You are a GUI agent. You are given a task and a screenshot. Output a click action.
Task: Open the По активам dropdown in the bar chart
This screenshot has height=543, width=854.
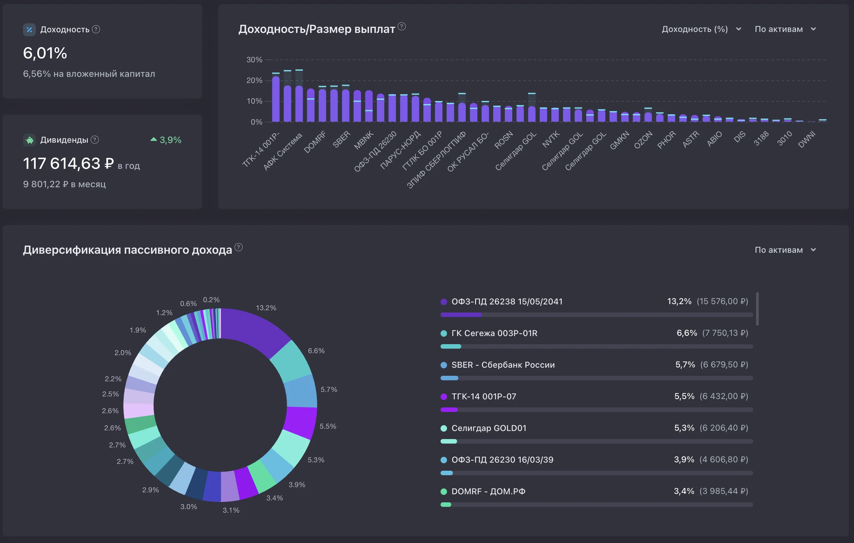[x=785, y=29]
